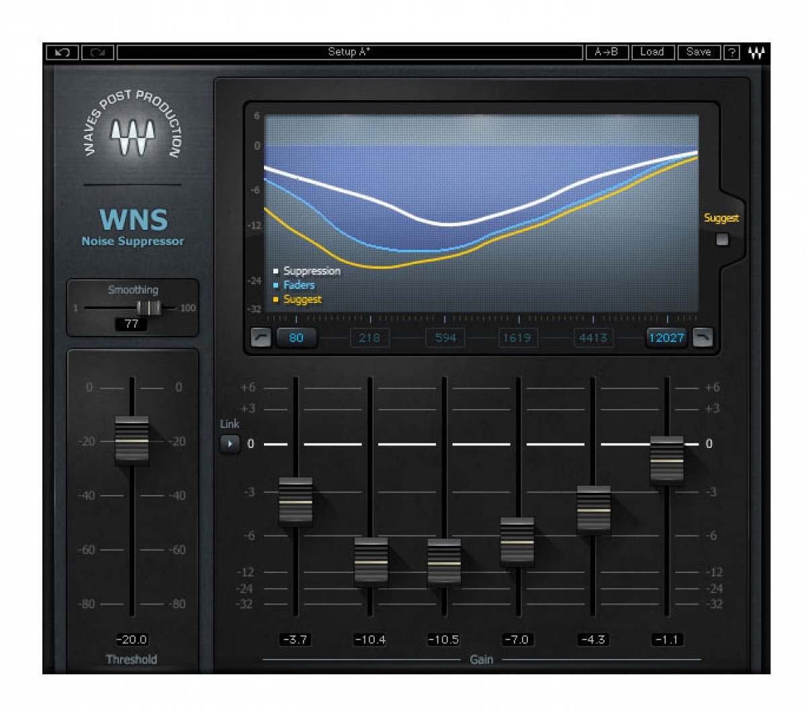Click the Load button
The width and height of the screenshot is (806, 712).
pos(652,52)
